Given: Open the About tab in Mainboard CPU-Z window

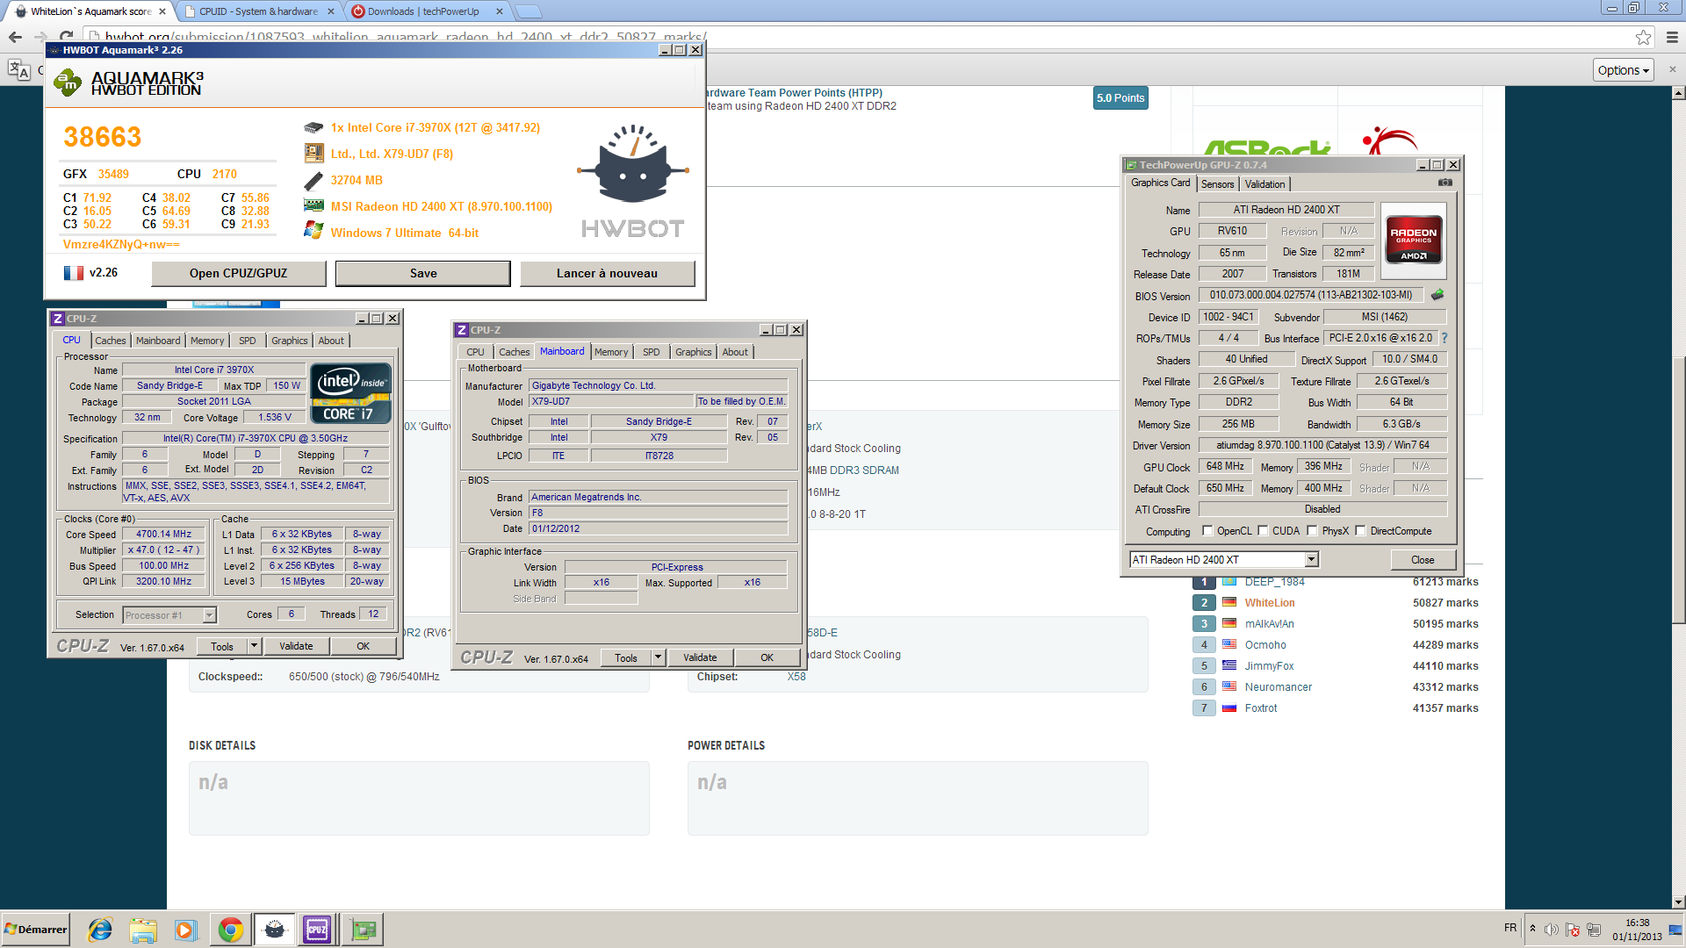Looking at the screenshot, I should pyautogui.click(x=735, y=352).
